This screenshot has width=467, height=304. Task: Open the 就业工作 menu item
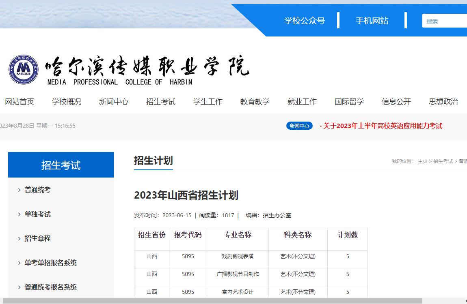[302, 102]
